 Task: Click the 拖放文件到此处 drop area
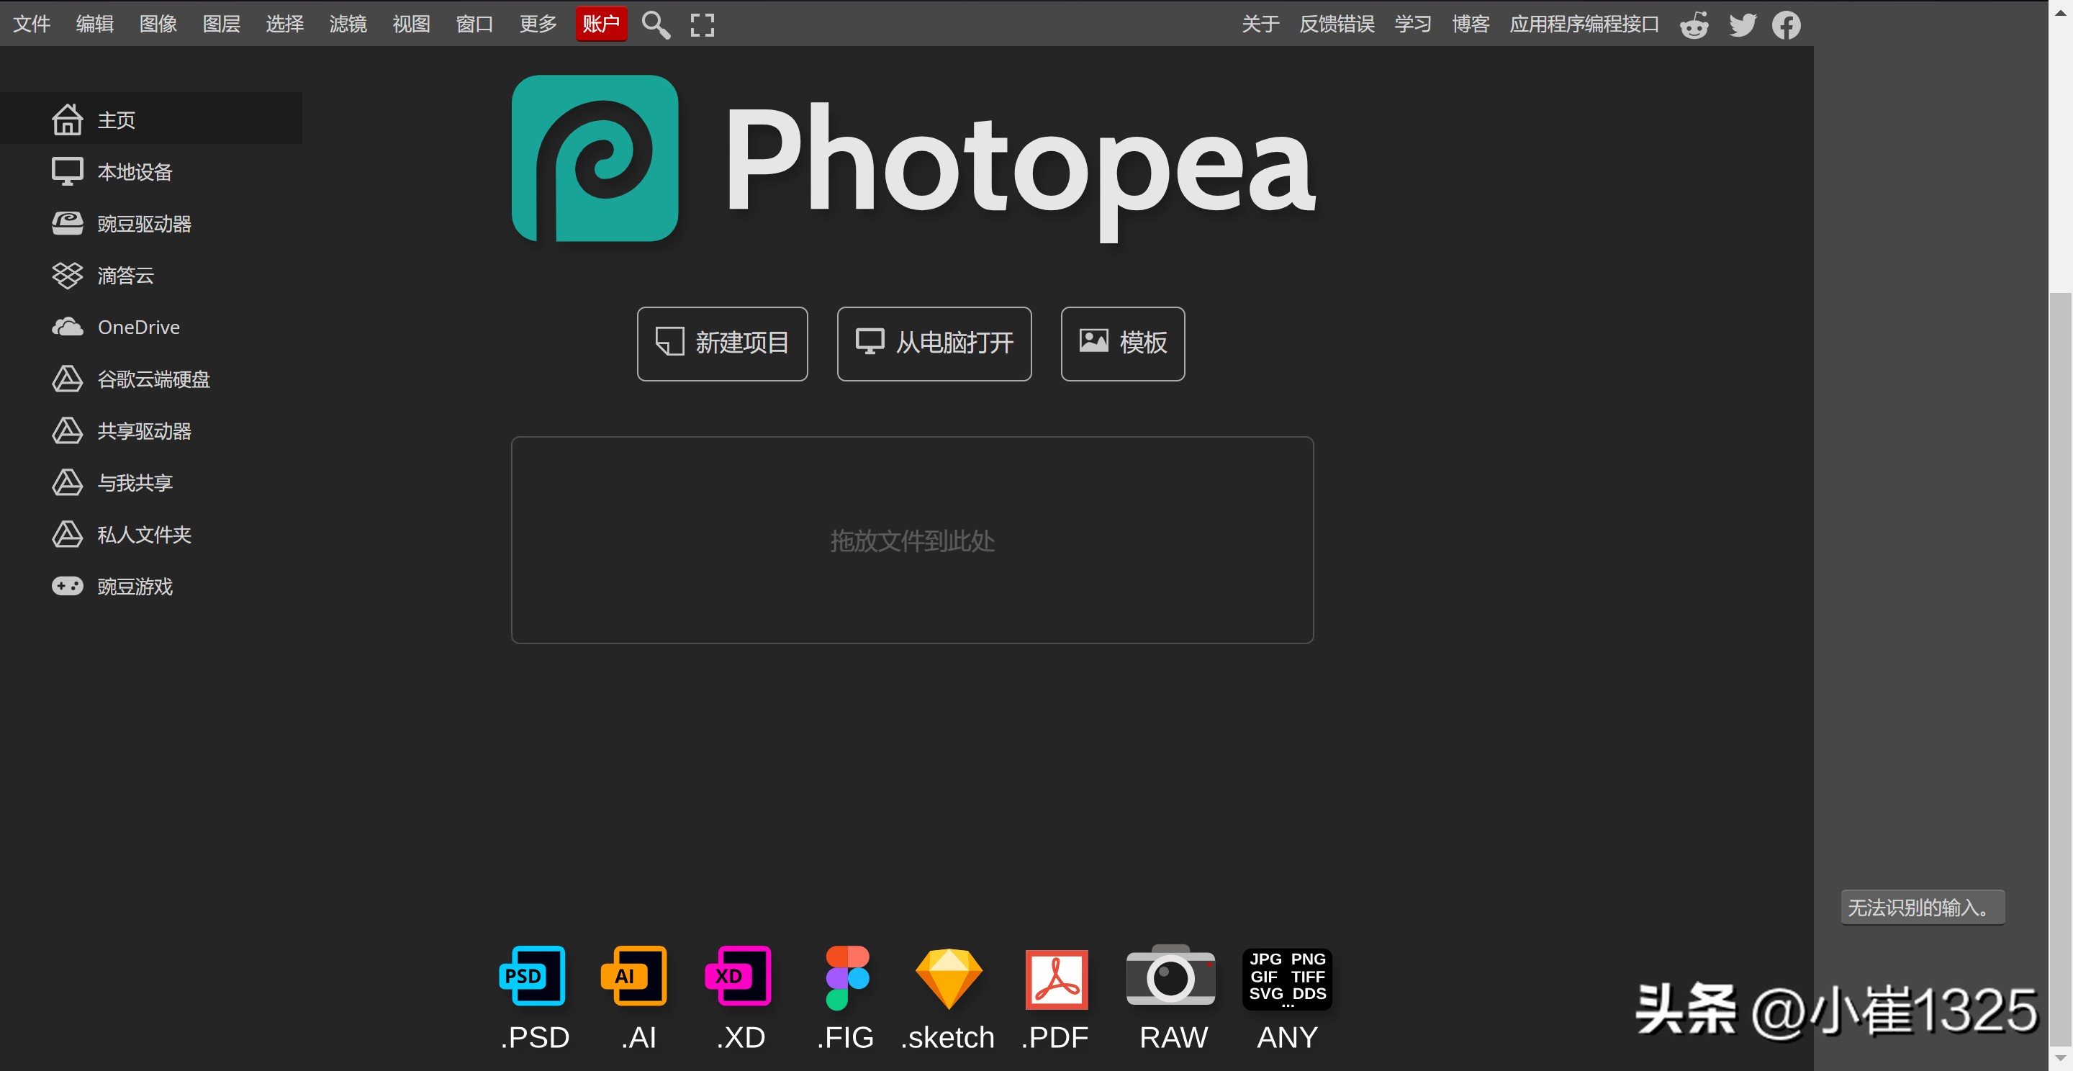coord(912,540)
